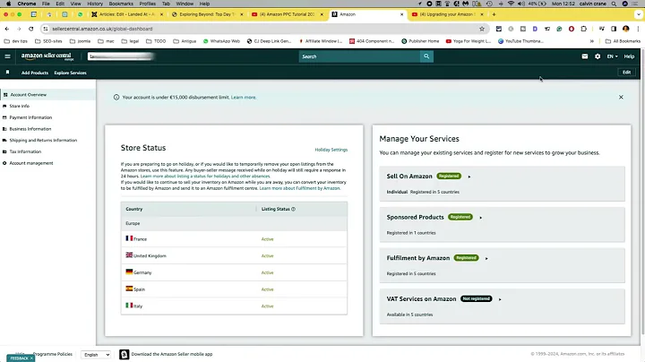Image resolution: width=645 pixels, height=362 pixels.
Task: Open macOS Spotlight search icon
Action: pyautogui.click(x=614, y=4)
